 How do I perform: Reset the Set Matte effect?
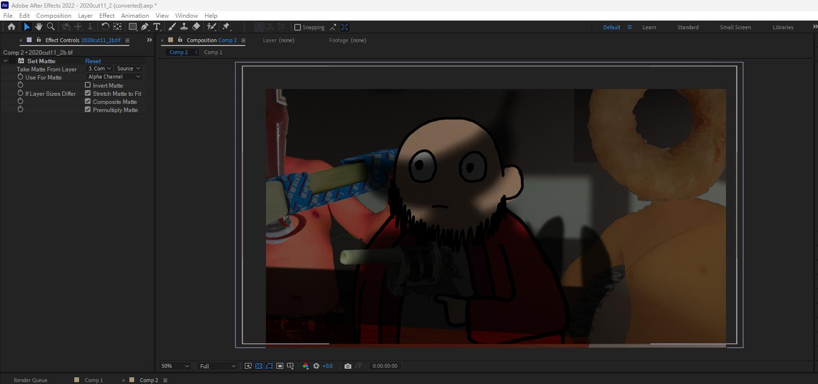93,61
